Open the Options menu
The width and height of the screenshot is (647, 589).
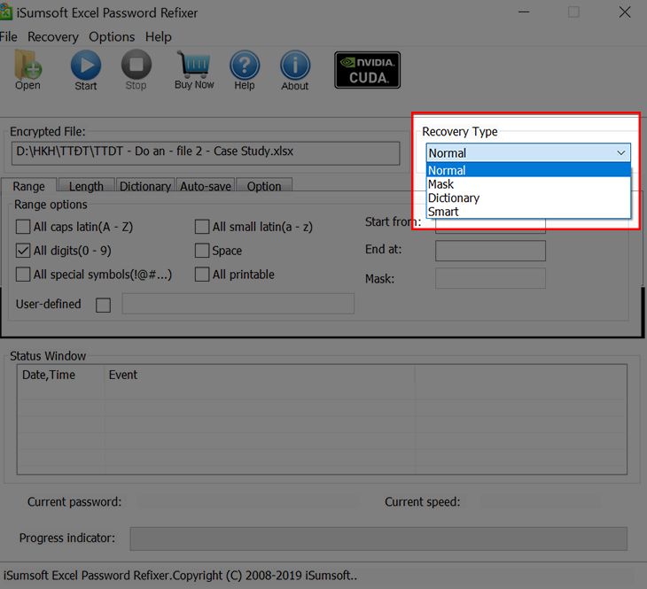(112, 37)
